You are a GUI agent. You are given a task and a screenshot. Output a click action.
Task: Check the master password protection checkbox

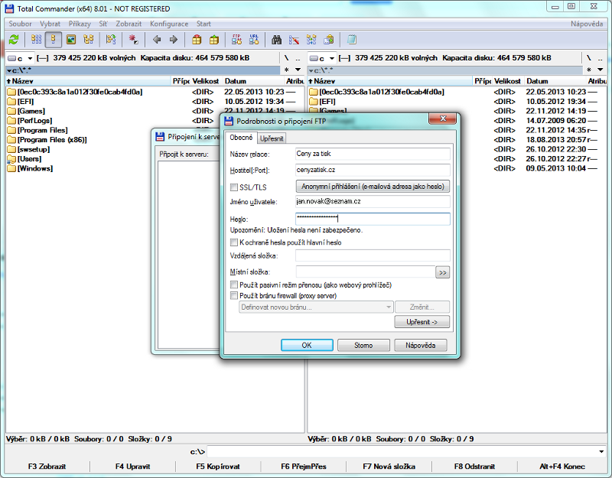(234, 242)
